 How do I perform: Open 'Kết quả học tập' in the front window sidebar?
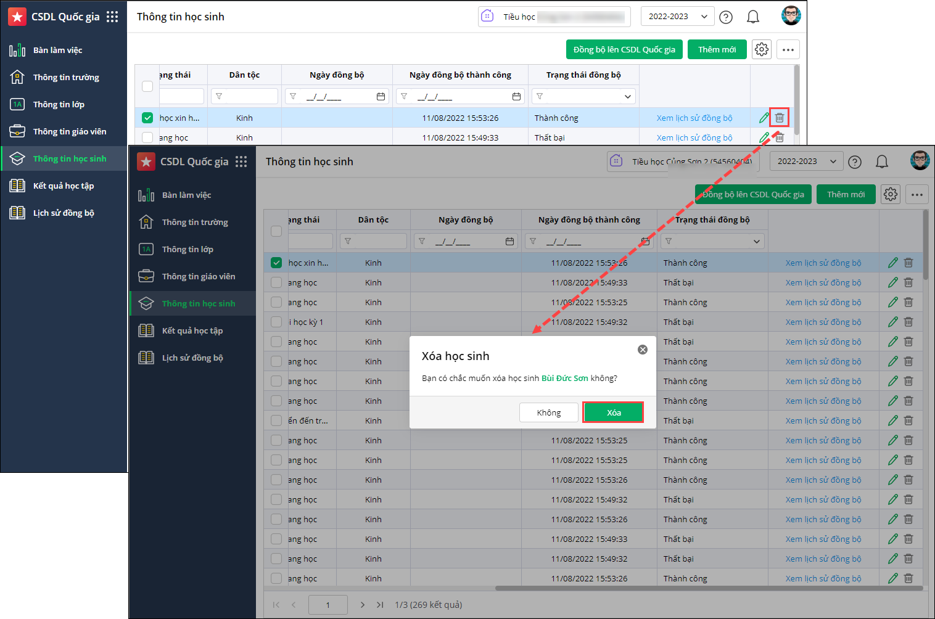tap(193, 330)
